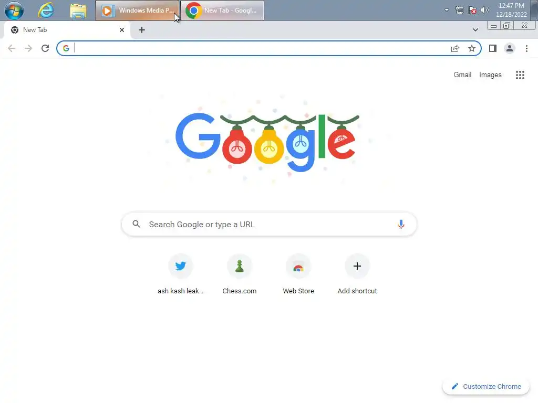The image size is (538, 403).
Task: Switch to Windows Media Player taskbar button
Action: 137,10
